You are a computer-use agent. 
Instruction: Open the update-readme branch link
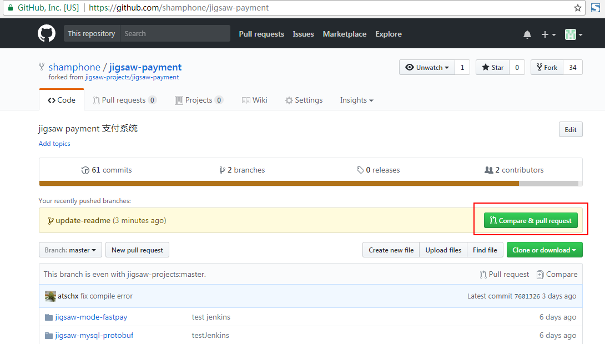[83, 221]
